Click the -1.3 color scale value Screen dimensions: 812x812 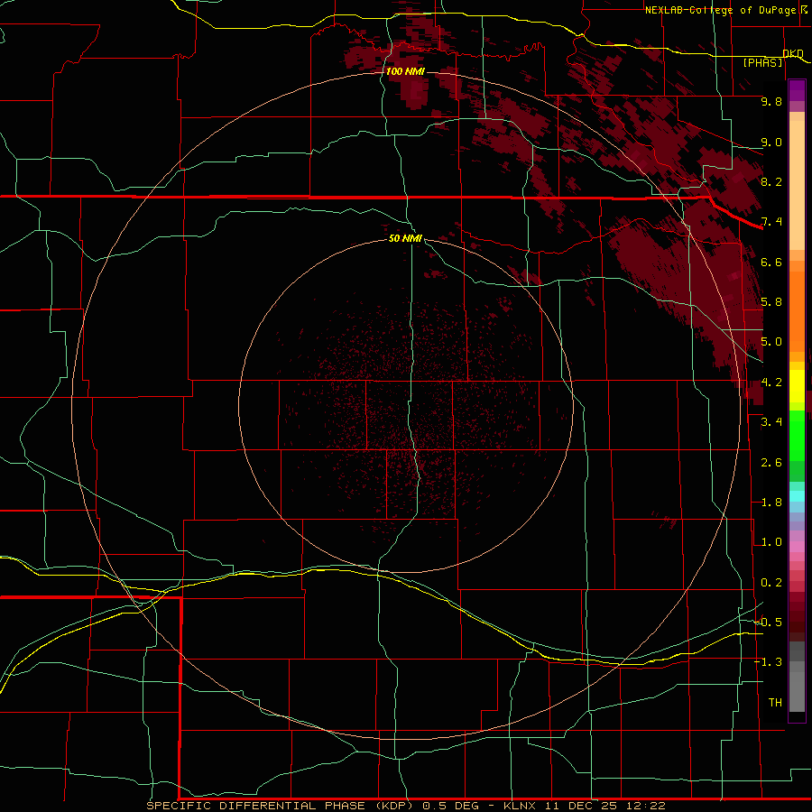click(x=769, y=662)
